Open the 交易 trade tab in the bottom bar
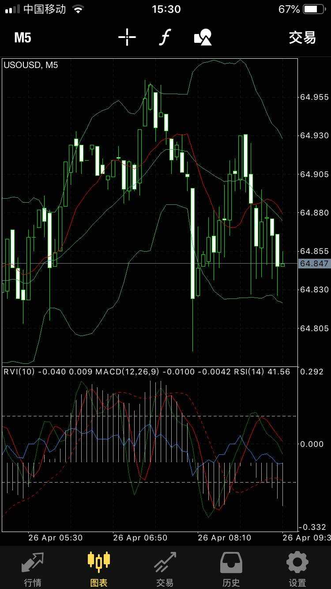 pyautogui.click(x=165, y=568)
